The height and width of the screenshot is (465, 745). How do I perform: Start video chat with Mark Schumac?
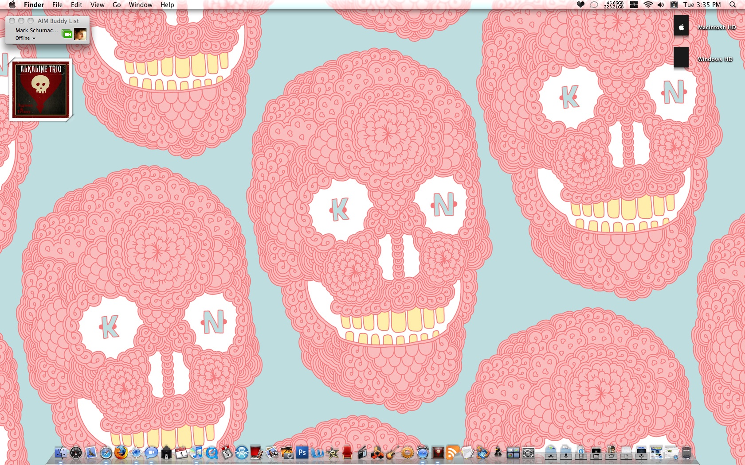click(67, 34)
